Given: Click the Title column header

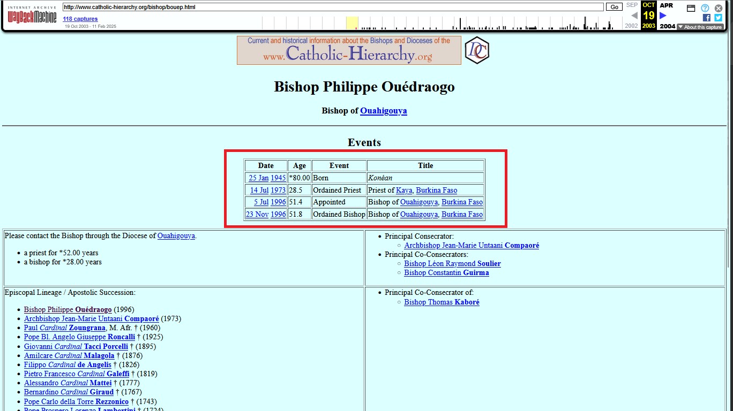Looking at the screenshot, I should [x=425, y=166].
